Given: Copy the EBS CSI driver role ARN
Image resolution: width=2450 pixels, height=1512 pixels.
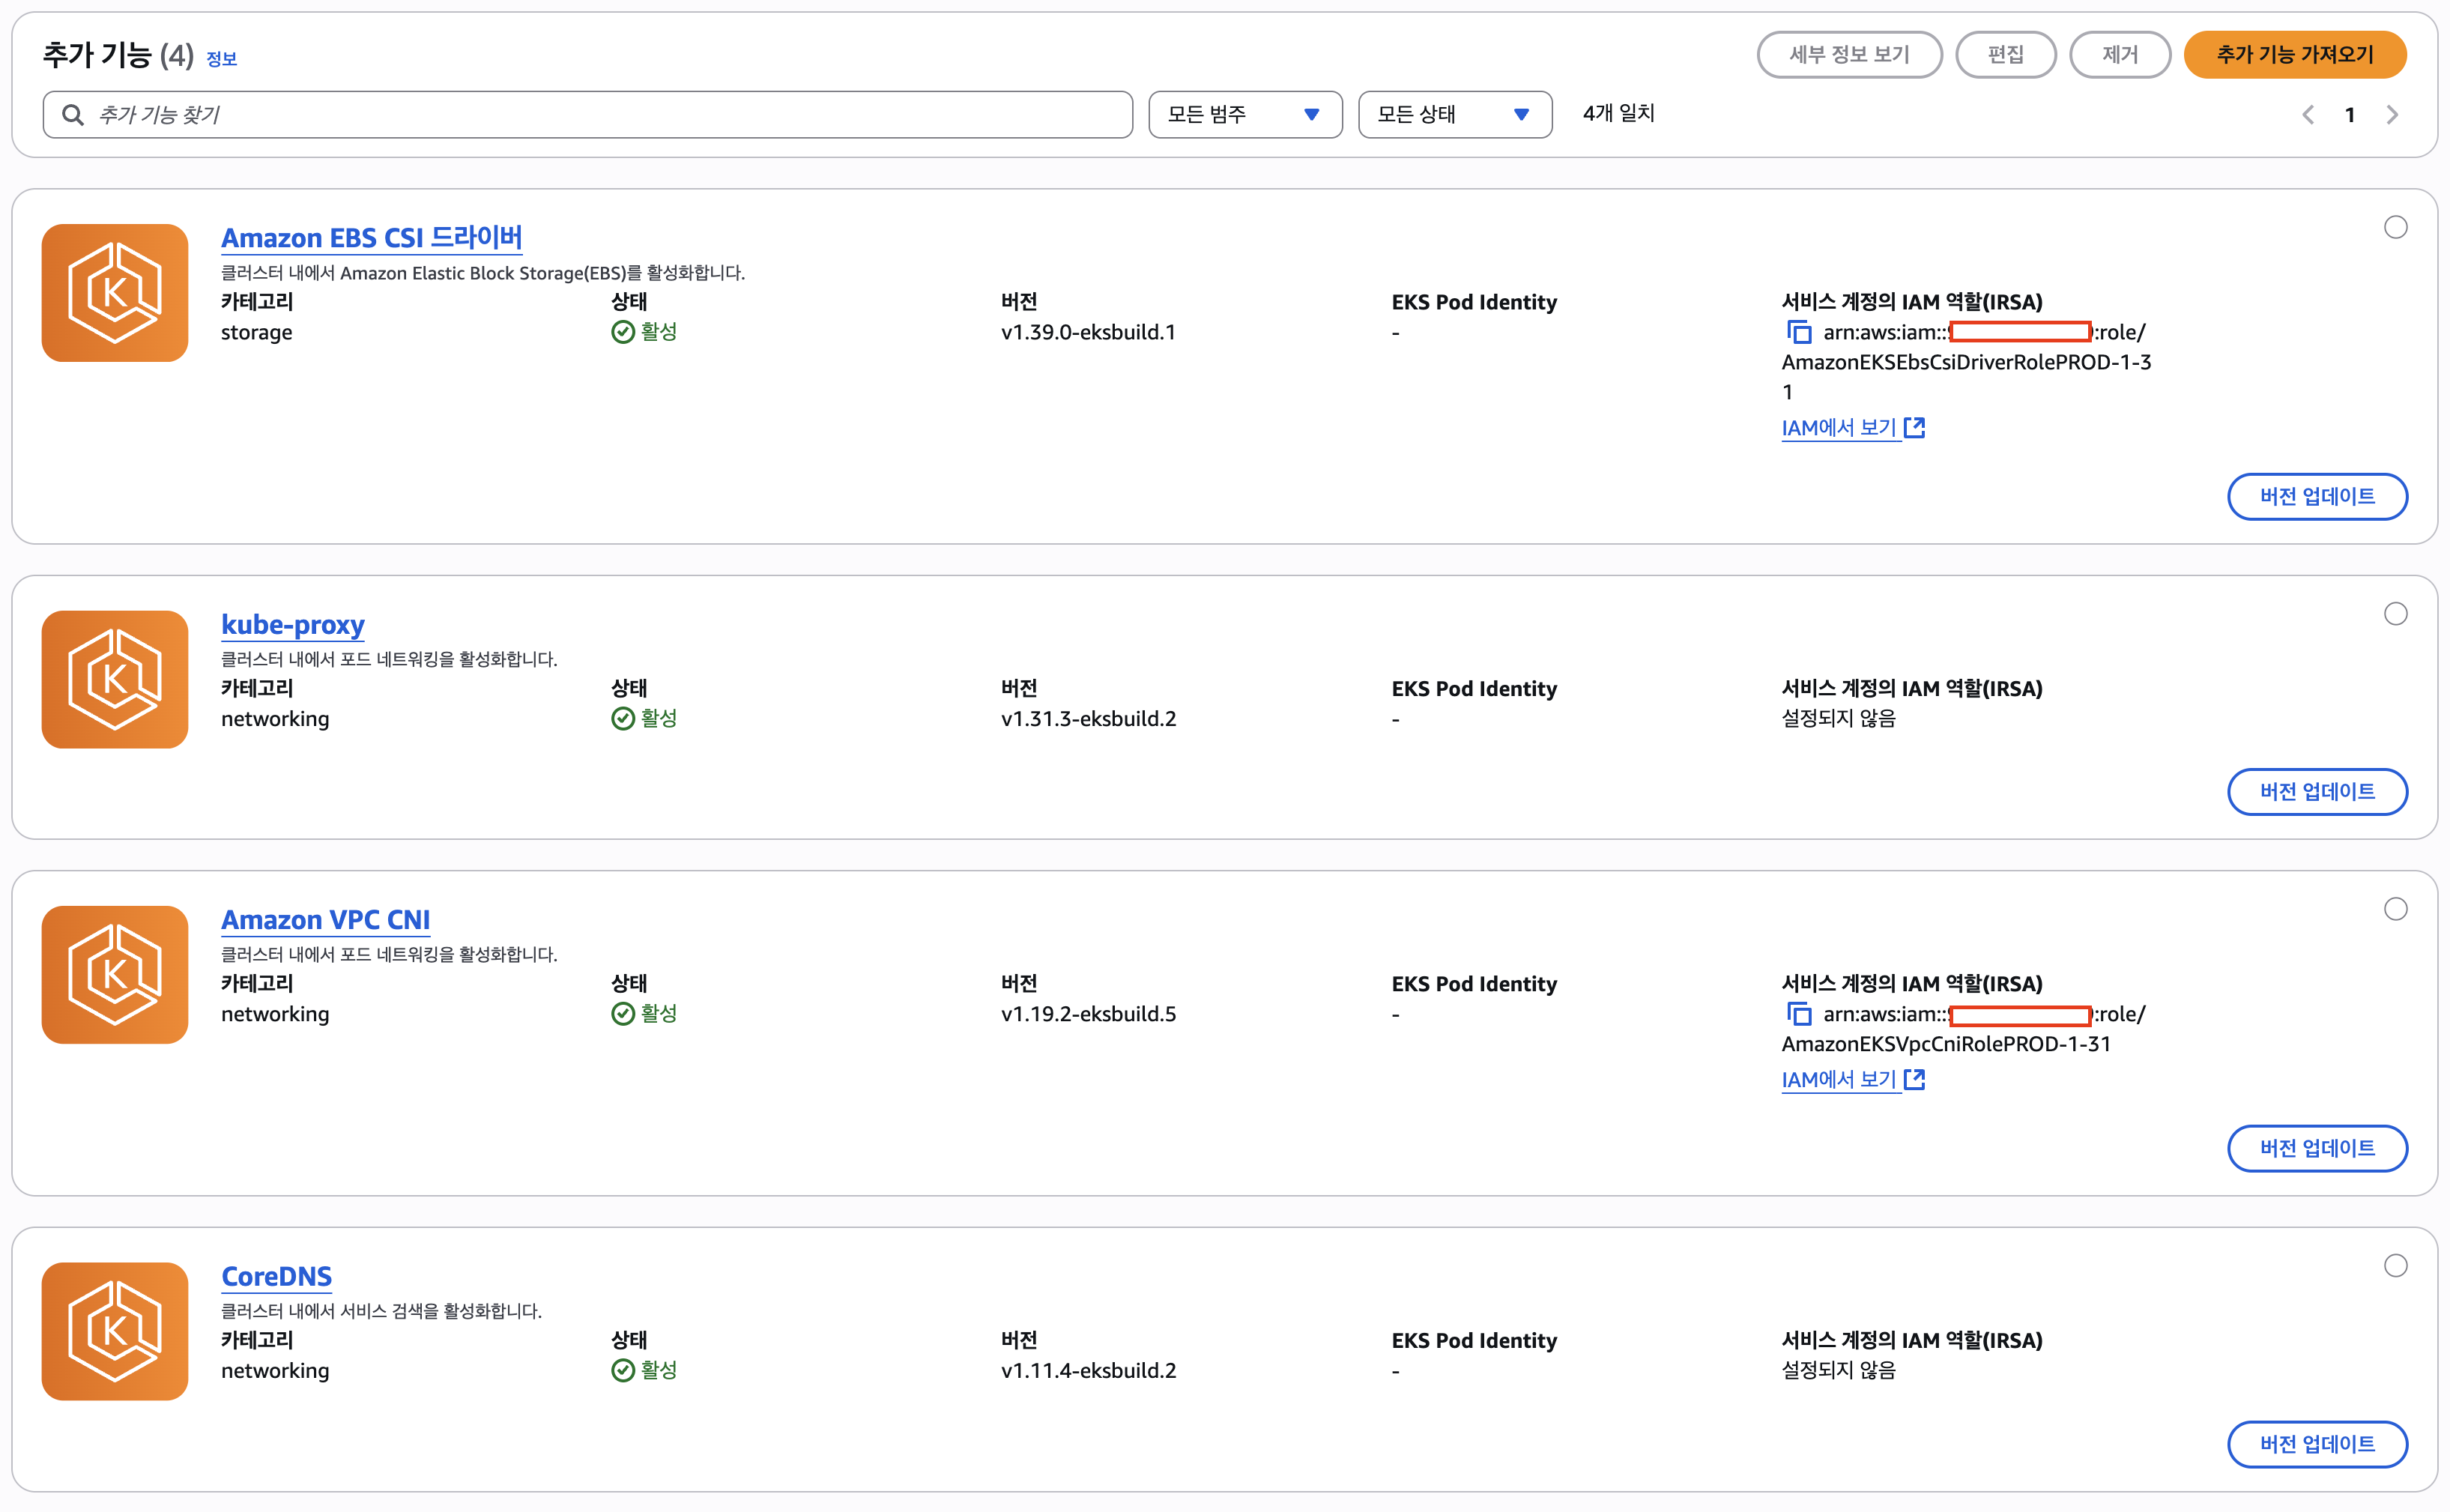Looking at the screenshot, I should [1798, 332].
